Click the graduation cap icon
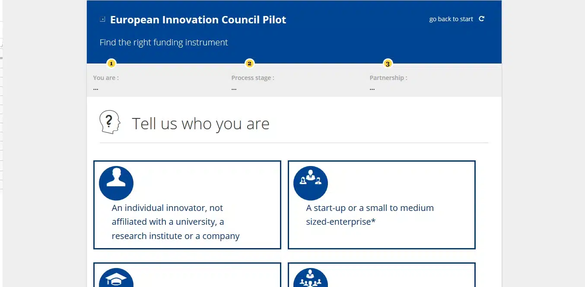 (x=116, y=278)
